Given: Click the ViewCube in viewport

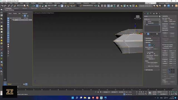Looking at the screenshot, I should [138, 17].
